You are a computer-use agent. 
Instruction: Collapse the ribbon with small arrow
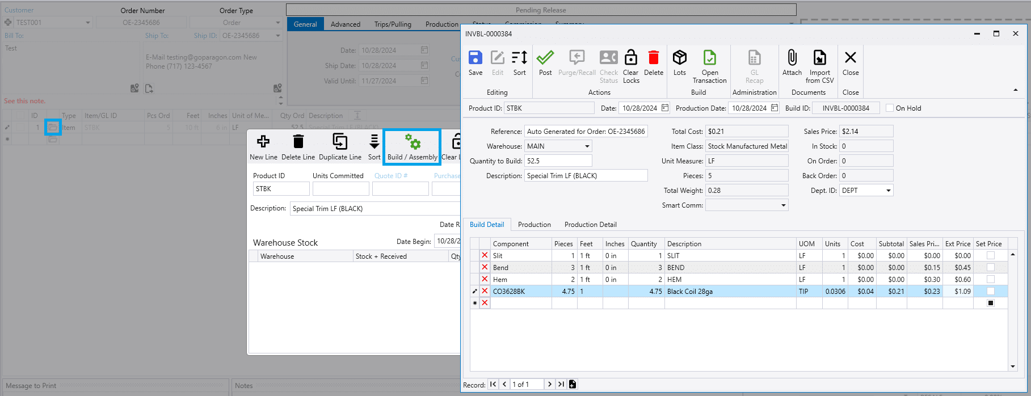coord(1016,90)
